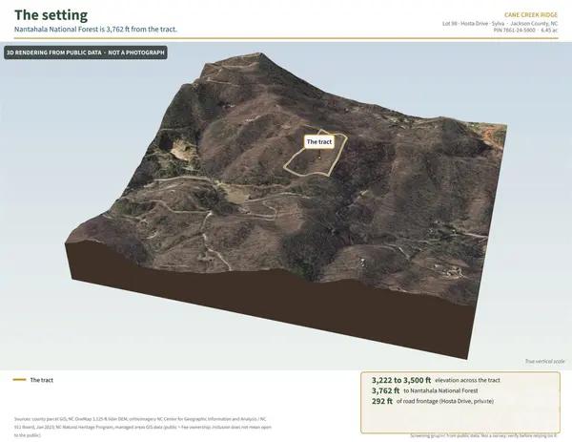This screenshot has width=572, height=442.
Task: Click the screening graphic disclaimer at bottom right
Action: [484, 435]
